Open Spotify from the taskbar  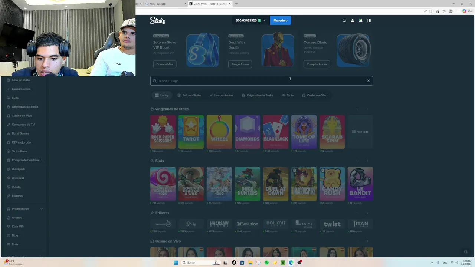coord(266,263)
